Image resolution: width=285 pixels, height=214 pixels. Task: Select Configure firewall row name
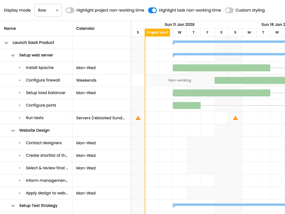(43, 80)
